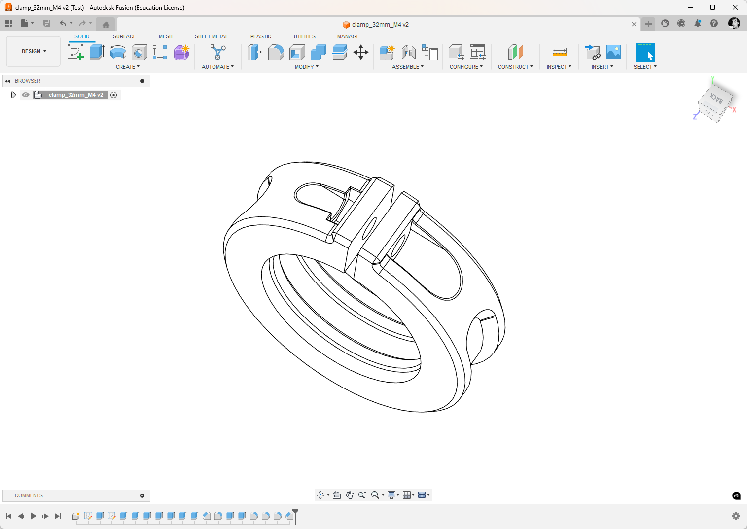This screenshot has width=747, height=529.
Task: Activate the clamp_32mm_M4 v2 component radio button
Action: 114,95
